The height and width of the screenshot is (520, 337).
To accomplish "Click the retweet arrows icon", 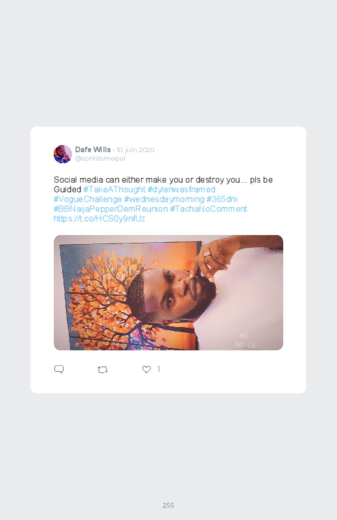I will [x=102, y=369].
